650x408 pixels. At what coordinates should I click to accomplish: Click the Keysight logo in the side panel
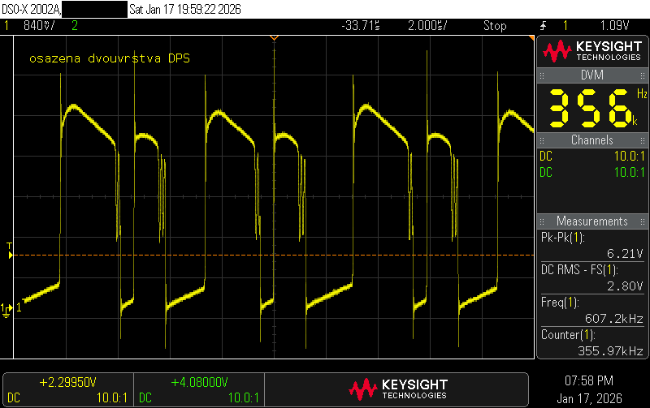[591, 52]
